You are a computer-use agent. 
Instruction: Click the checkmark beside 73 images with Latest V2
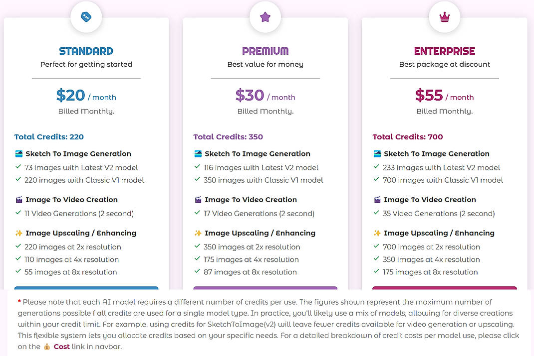coord(17,167)
